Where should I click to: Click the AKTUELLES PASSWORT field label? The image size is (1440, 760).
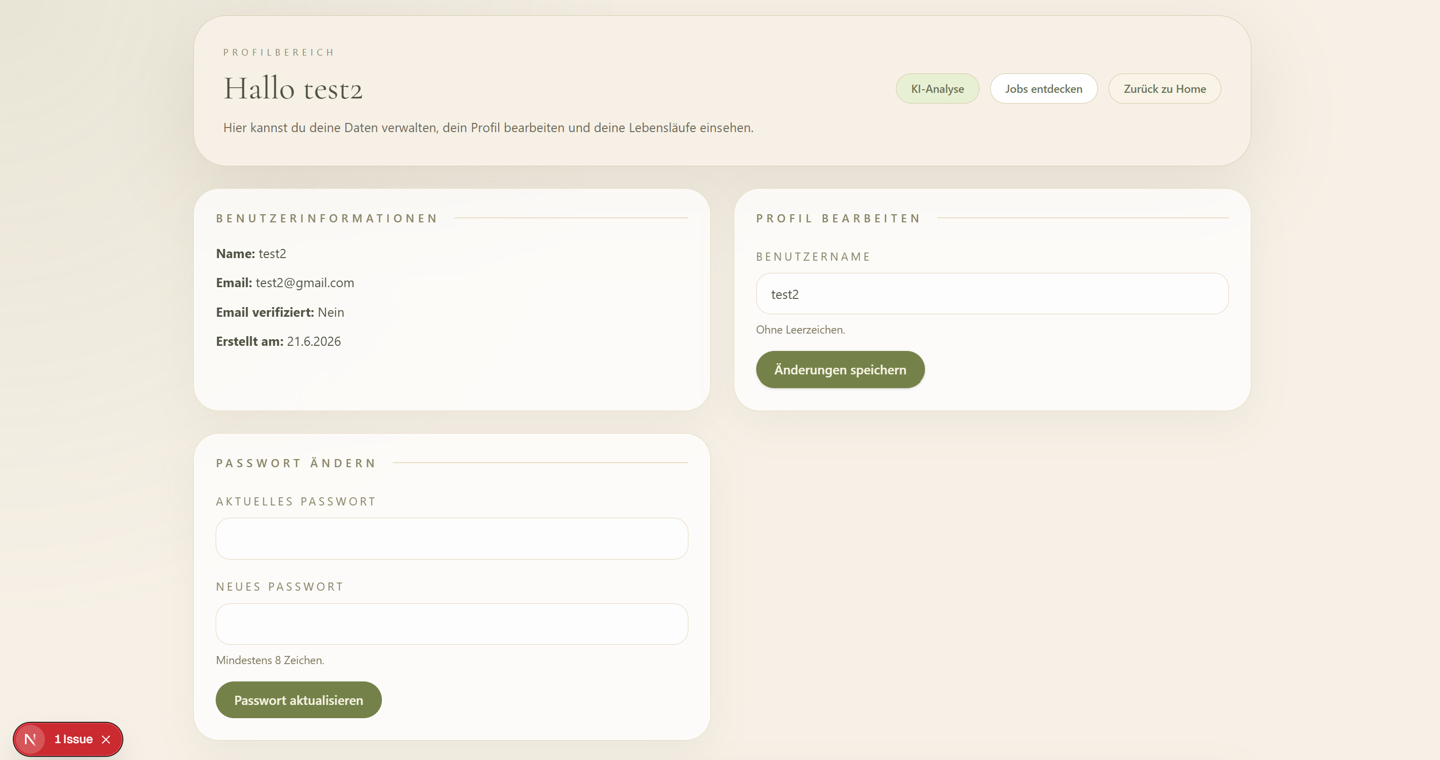click(296, 501)
